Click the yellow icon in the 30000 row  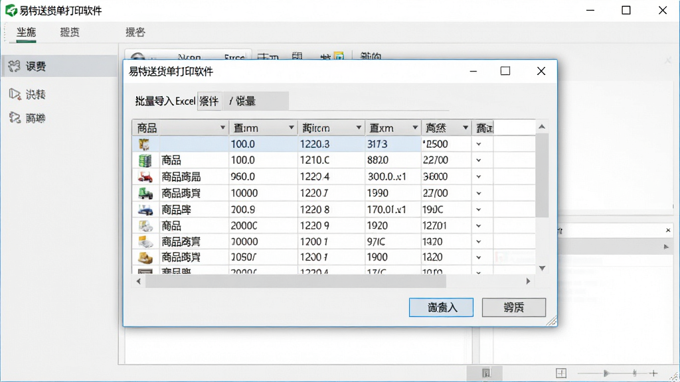pyautogui.click(x=145, y=241)
